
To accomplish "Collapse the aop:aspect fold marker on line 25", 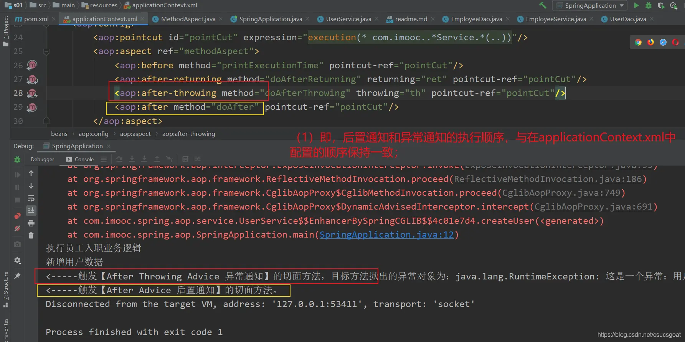I will click(46, 51).
